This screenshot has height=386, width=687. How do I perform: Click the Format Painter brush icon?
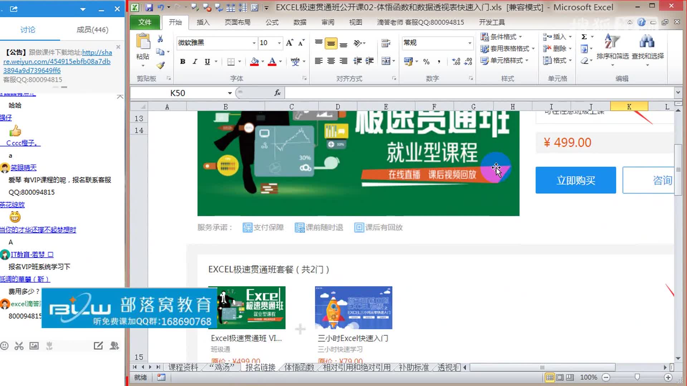tap(161, 65)
